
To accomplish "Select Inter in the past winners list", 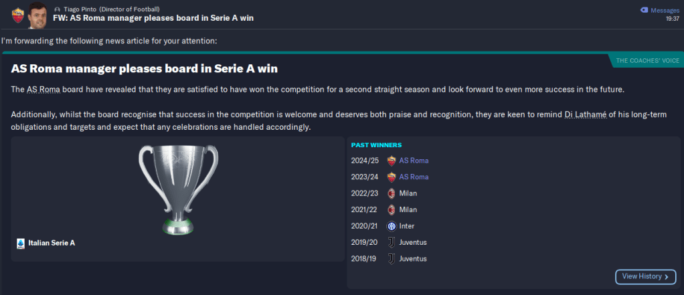I will (407, 226).
